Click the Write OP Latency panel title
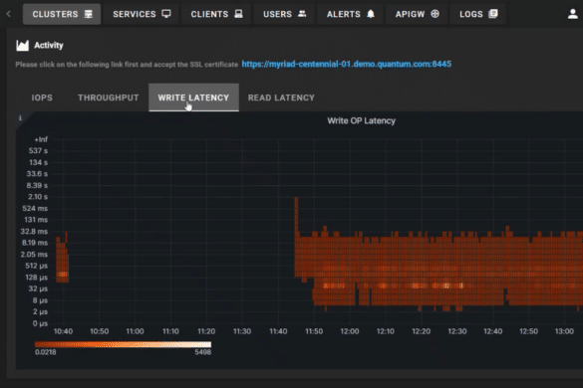This screenshot has width=583, height=388. (x=362, y=120)
